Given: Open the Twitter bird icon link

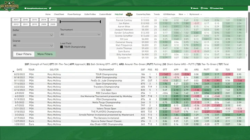Looking at the screenshot, I should pyautogui.click(x=50, y=8).
